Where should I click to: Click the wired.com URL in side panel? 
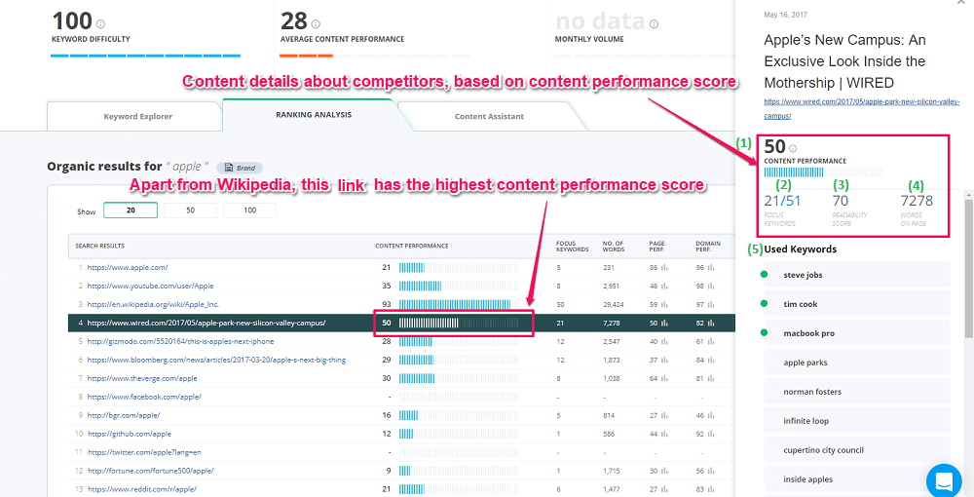click(862, 108)
